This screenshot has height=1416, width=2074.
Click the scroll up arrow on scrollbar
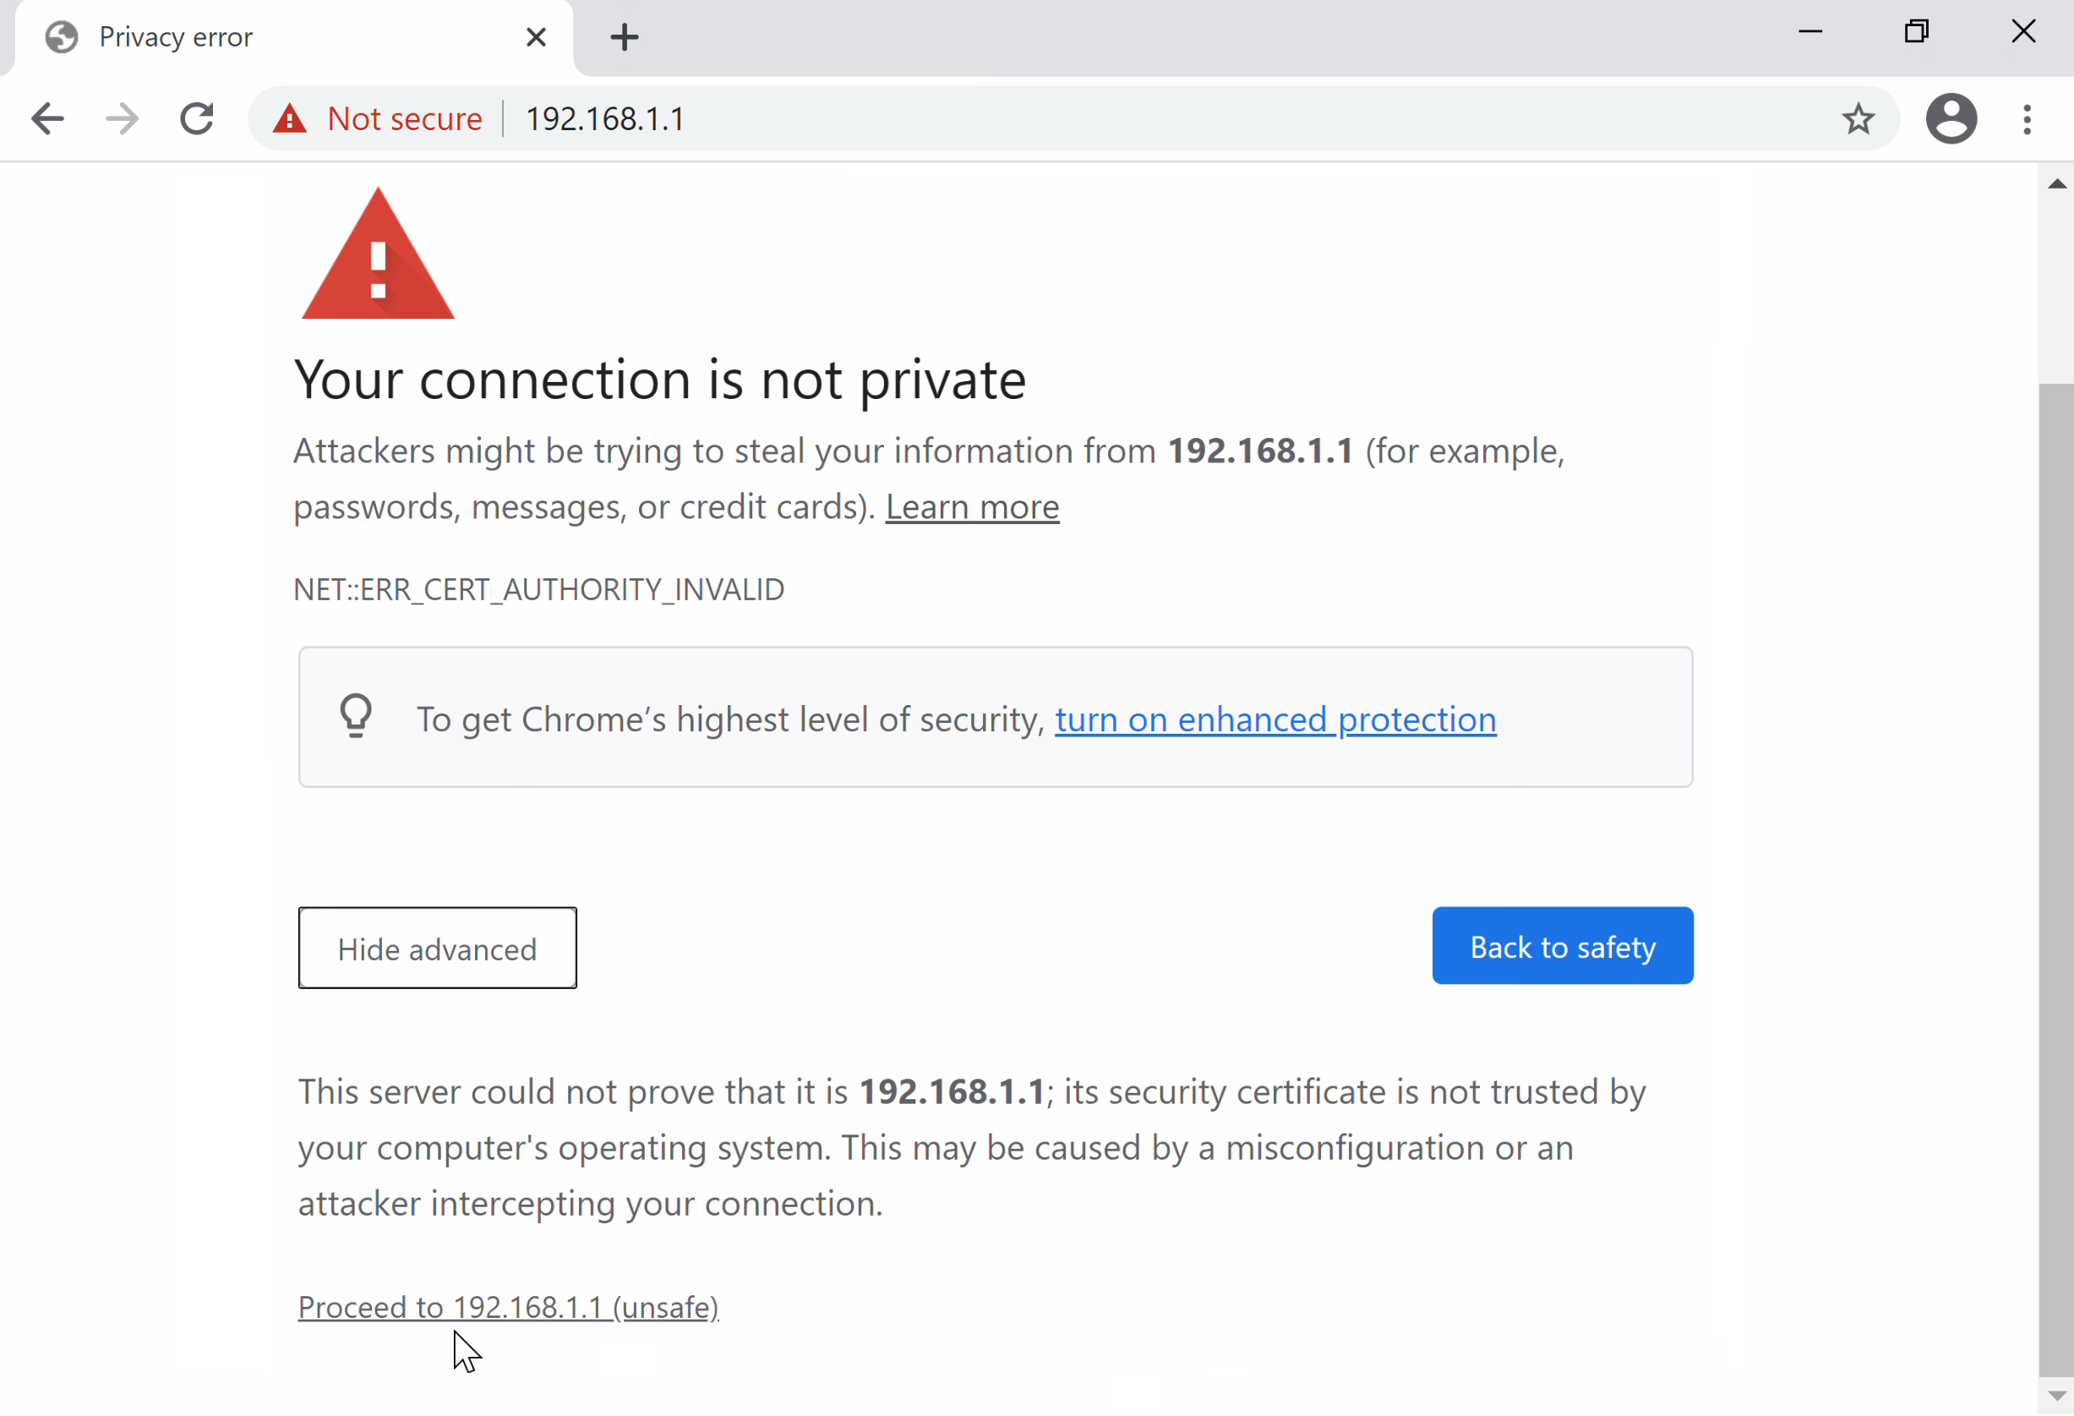tap(2056, 184)
